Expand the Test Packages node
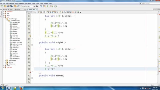The height and width of the screenshot is (90, 160). [x=5, y=60]
